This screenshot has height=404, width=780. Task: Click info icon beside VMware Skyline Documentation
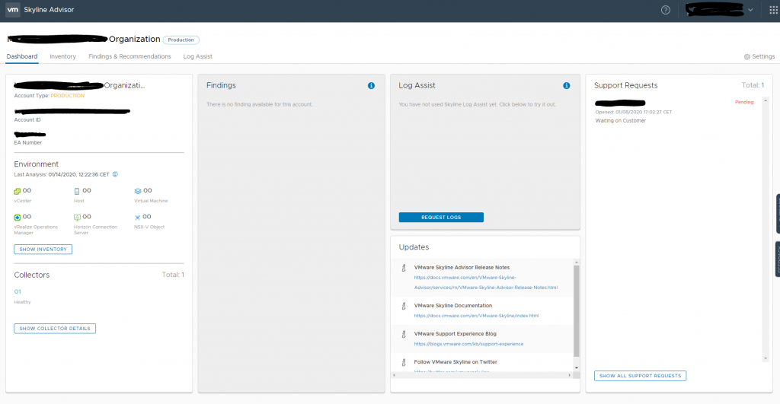click(x=404, y=306)
